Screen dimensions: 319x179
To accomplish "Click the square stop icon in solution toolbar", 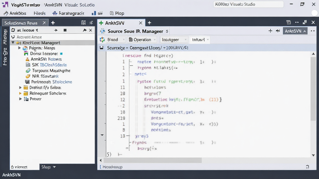I will click(65, 30).
